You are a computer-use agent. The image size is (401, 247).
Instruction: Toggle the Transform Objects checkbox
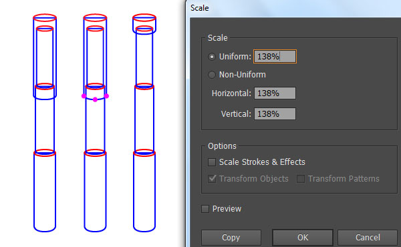click(x=212, y=178)
